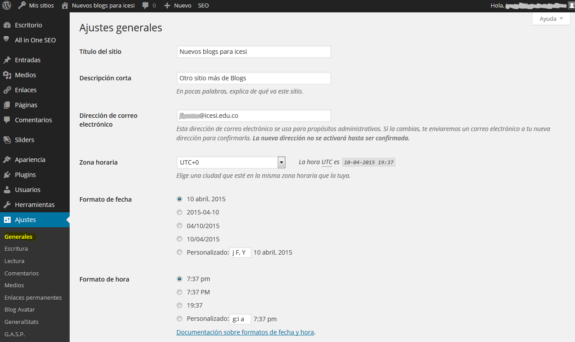Choose the 19:37 time format option
The image size is (575, 342).
(179, 305)
